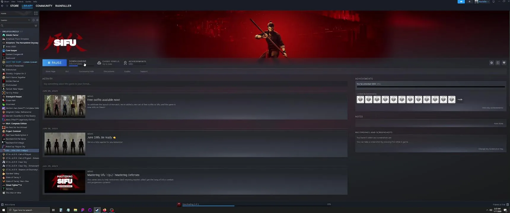
Task: Click the Core Keeper game icon
Action: tap(4, 51)
